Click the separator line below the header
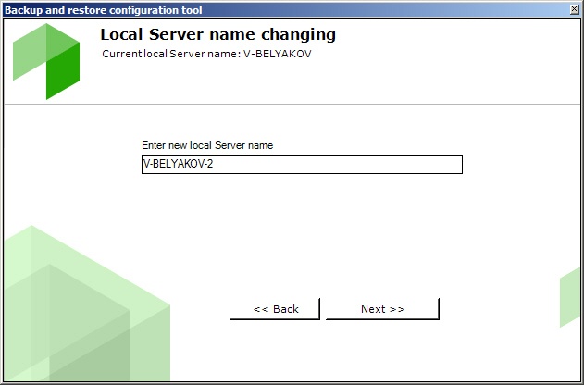 (x=292, y=105)
